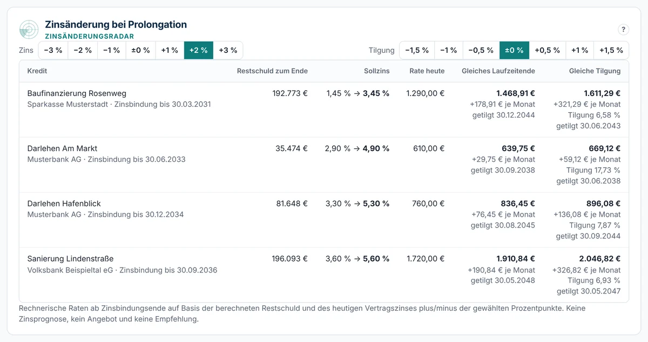
Task: Click Zinsänderung bei Prolongation heading
Action: coord(116,24)
